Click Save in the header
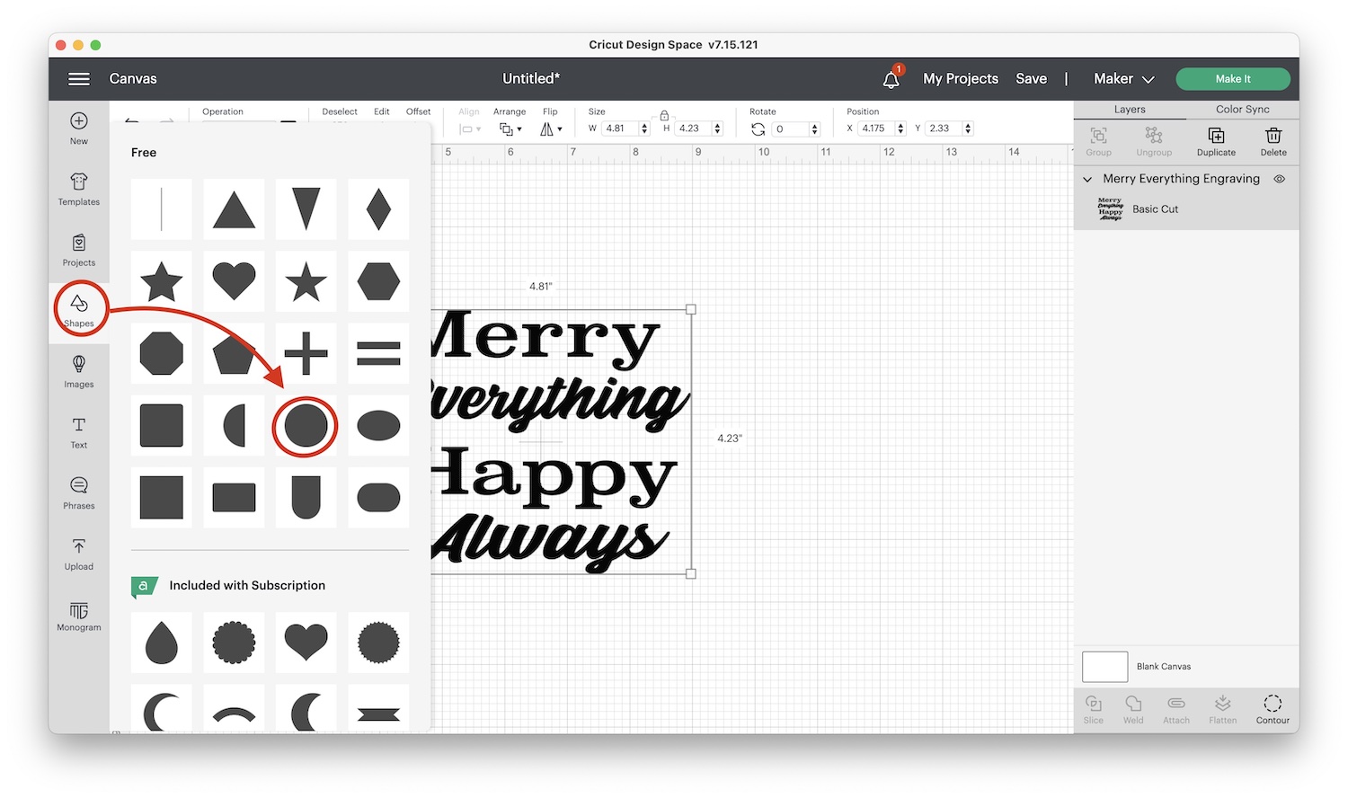 (x=1031, y=79)
